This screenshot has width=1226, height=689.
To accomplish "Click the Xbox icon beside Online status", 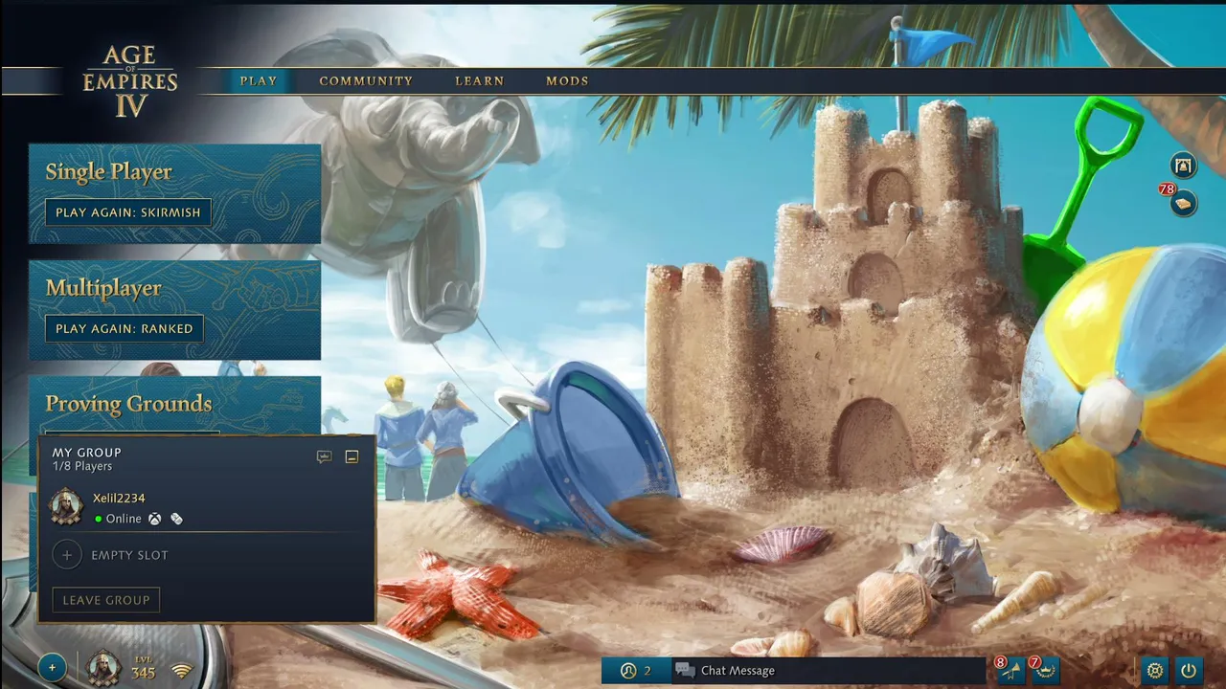I will (x=154, y=519).
